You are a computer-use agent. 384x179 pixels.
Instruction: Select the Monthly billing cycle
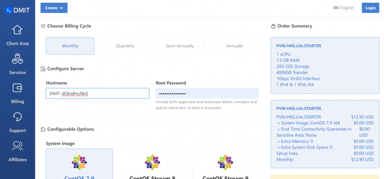pos(70,46)
